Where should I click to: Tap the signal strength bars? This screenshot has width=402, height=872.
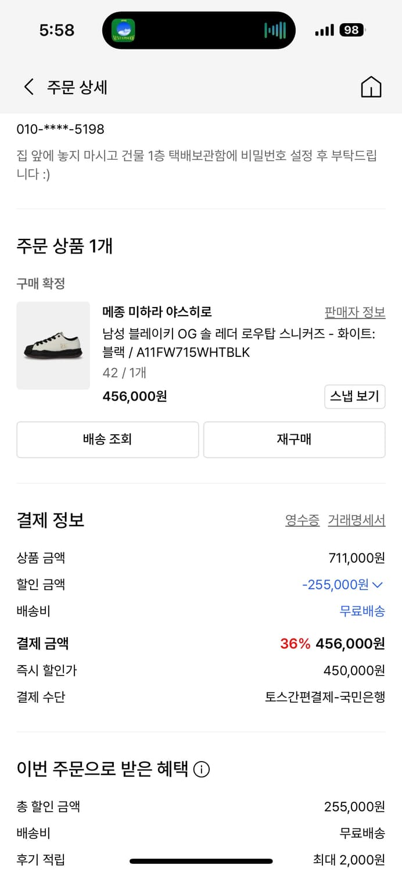[x=325, y=30]
